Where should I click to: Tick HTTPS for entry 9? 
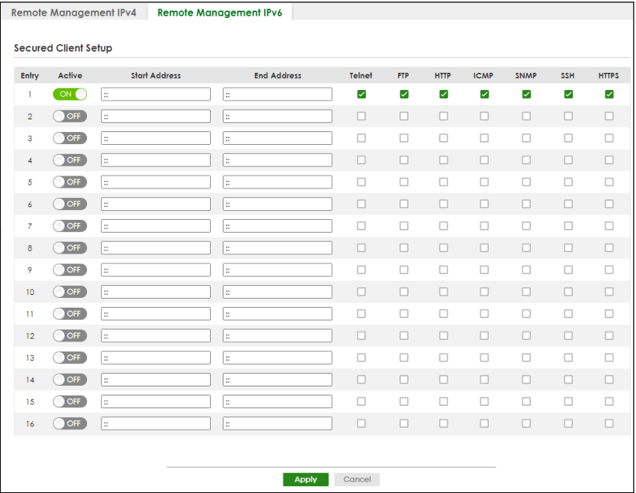pyautogui.click(x=609, y=269)
